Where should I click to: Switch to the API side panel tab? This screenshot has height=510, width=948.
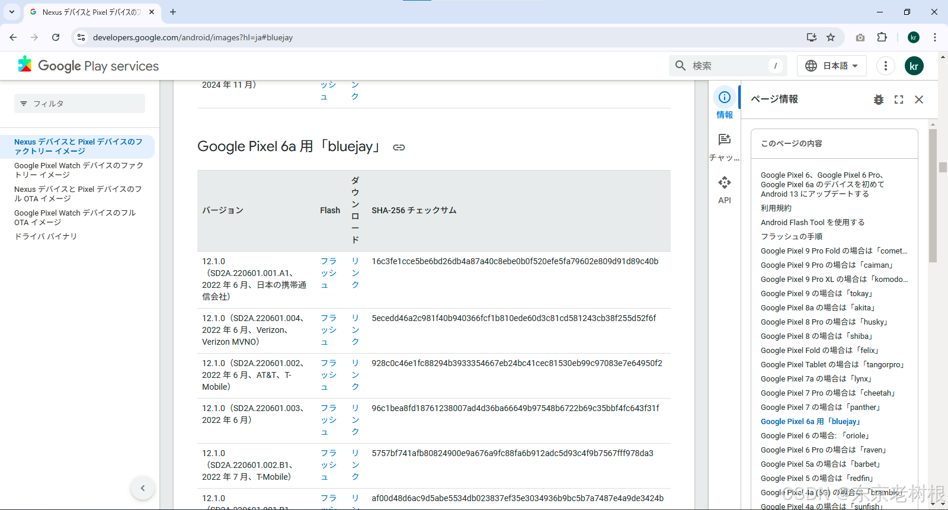[x=725, y=190]
